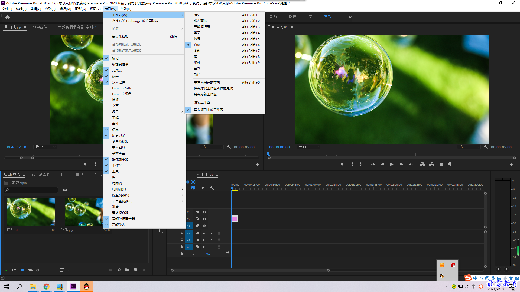Open program monitor settings wrench

486,147
